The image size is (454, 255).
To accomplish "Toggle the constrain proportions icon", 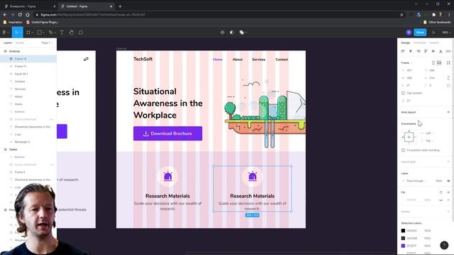I will 448,78.
